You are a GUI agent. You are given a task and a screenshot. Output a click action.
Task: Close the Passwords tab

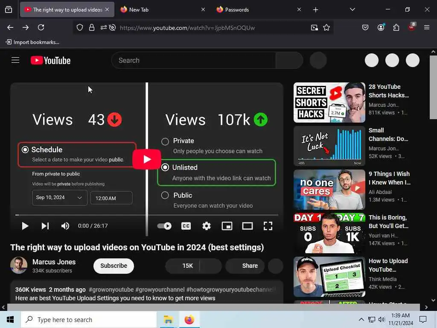click(299, 9)
